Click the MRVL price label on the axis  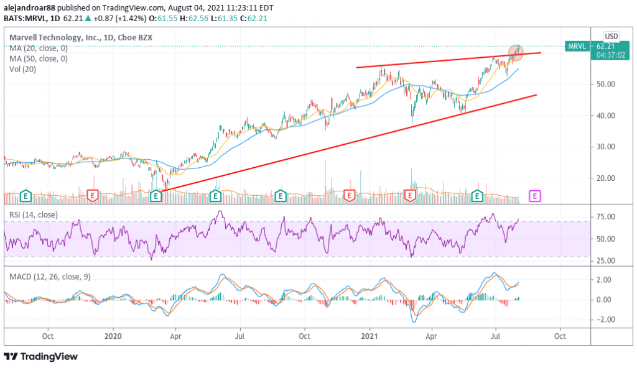[x=577, y=46]
